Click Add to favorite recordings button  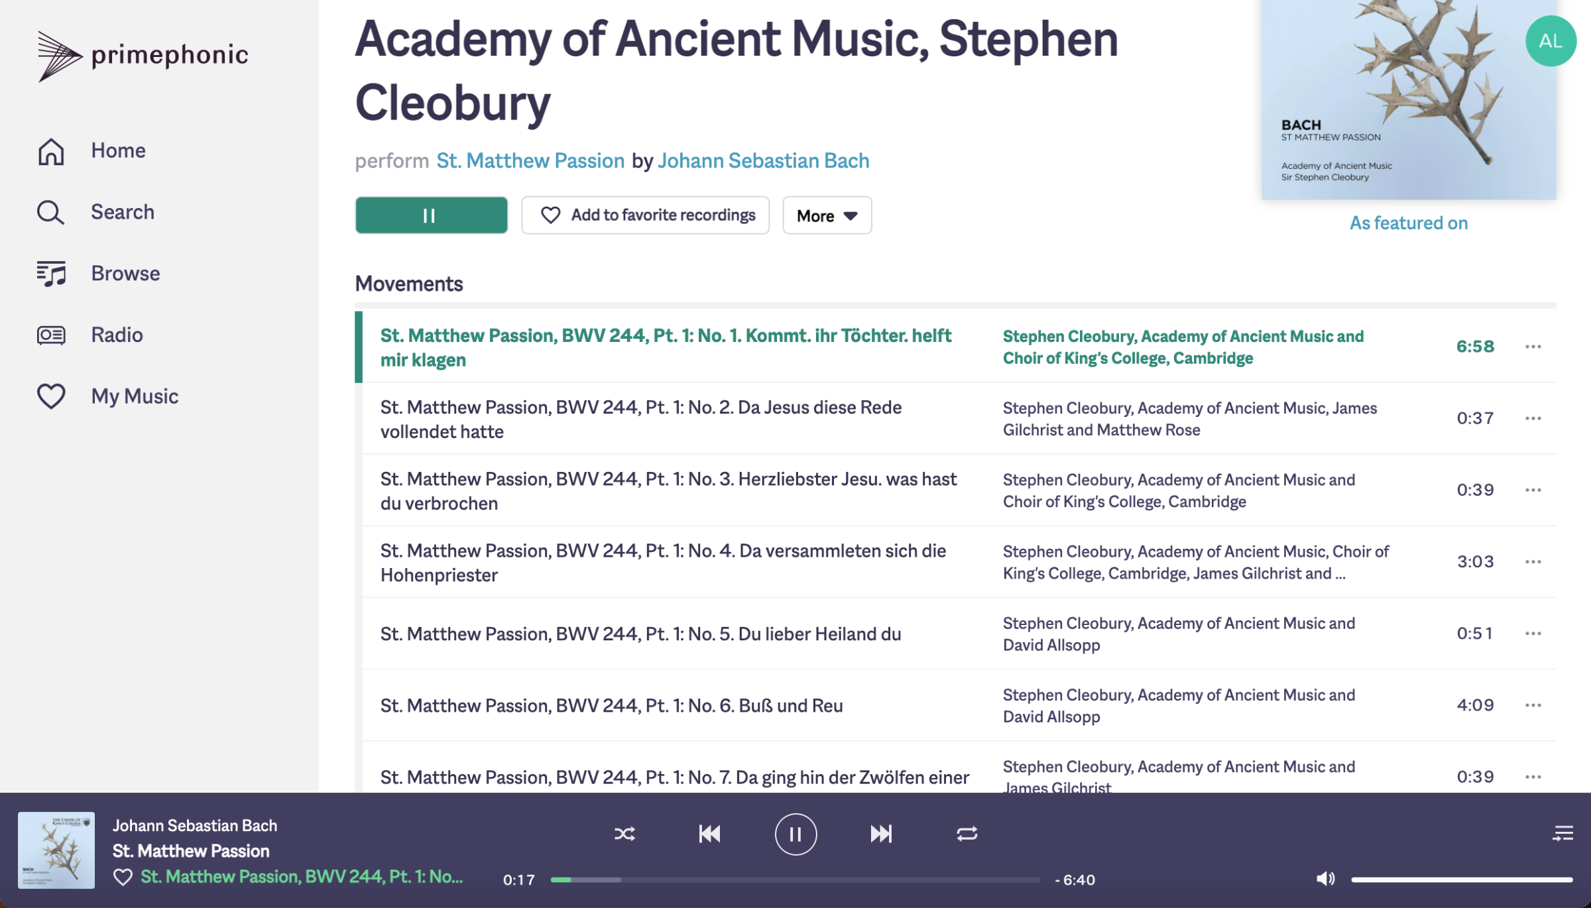645,215
